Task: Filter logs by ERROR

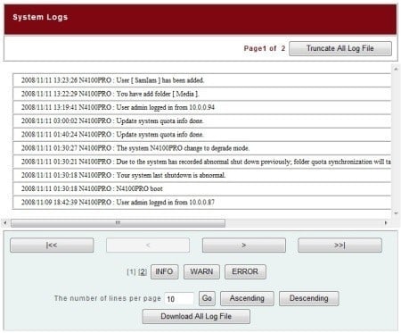Action: pos(245,271)
